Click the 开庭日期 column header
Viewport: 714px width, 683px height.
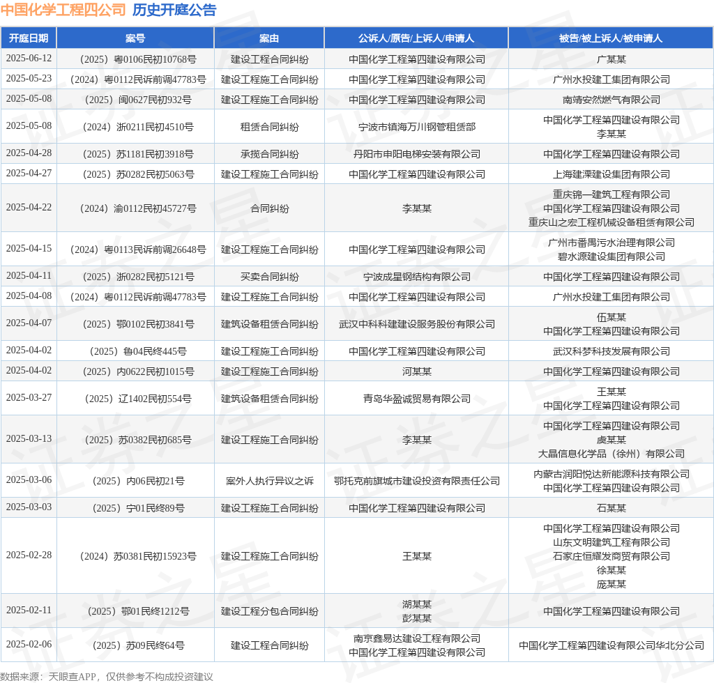point(29,38)
